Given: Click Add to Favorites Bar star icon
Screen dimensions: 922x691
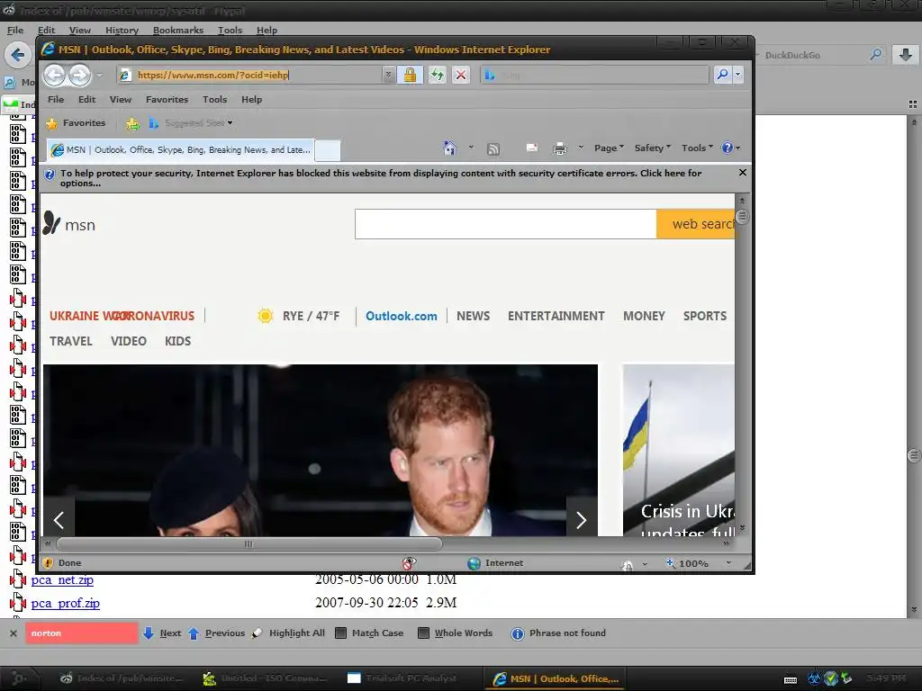Looking at the screenshot, I should click(133, 123).
